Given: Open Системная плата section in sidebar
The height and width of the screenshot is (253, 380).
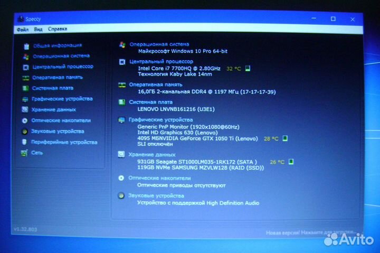Looking at the screenshot, I should pos(53,88).
